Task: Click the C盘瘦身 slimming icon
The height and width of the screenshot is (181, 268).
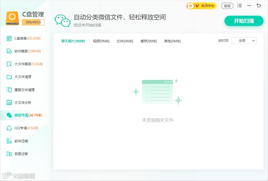Action: (x=9, y=38)
